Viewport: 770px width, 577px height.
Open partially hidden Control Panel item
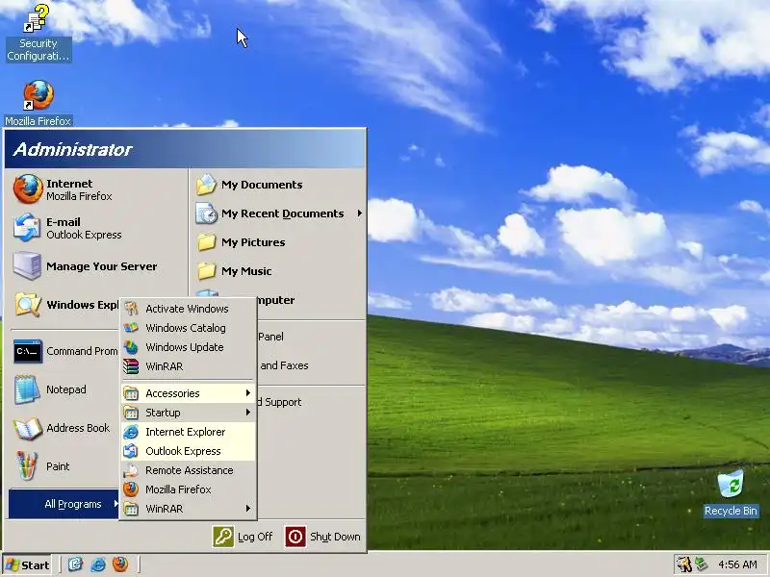click(310, 337)
